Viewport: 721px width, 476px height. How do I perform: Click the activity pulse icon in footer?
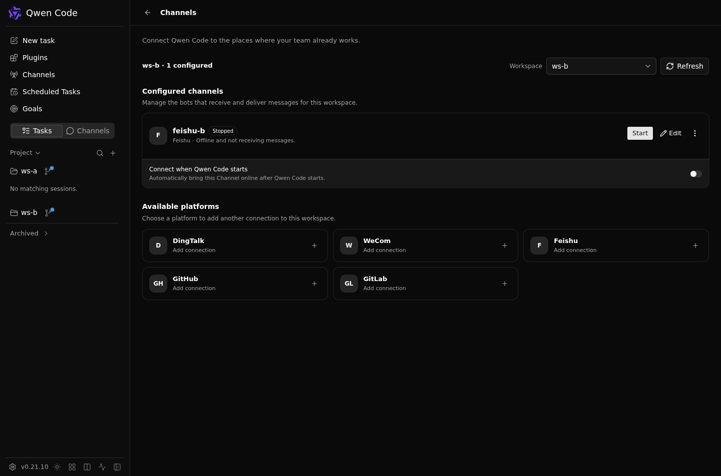tap(102, 467)
